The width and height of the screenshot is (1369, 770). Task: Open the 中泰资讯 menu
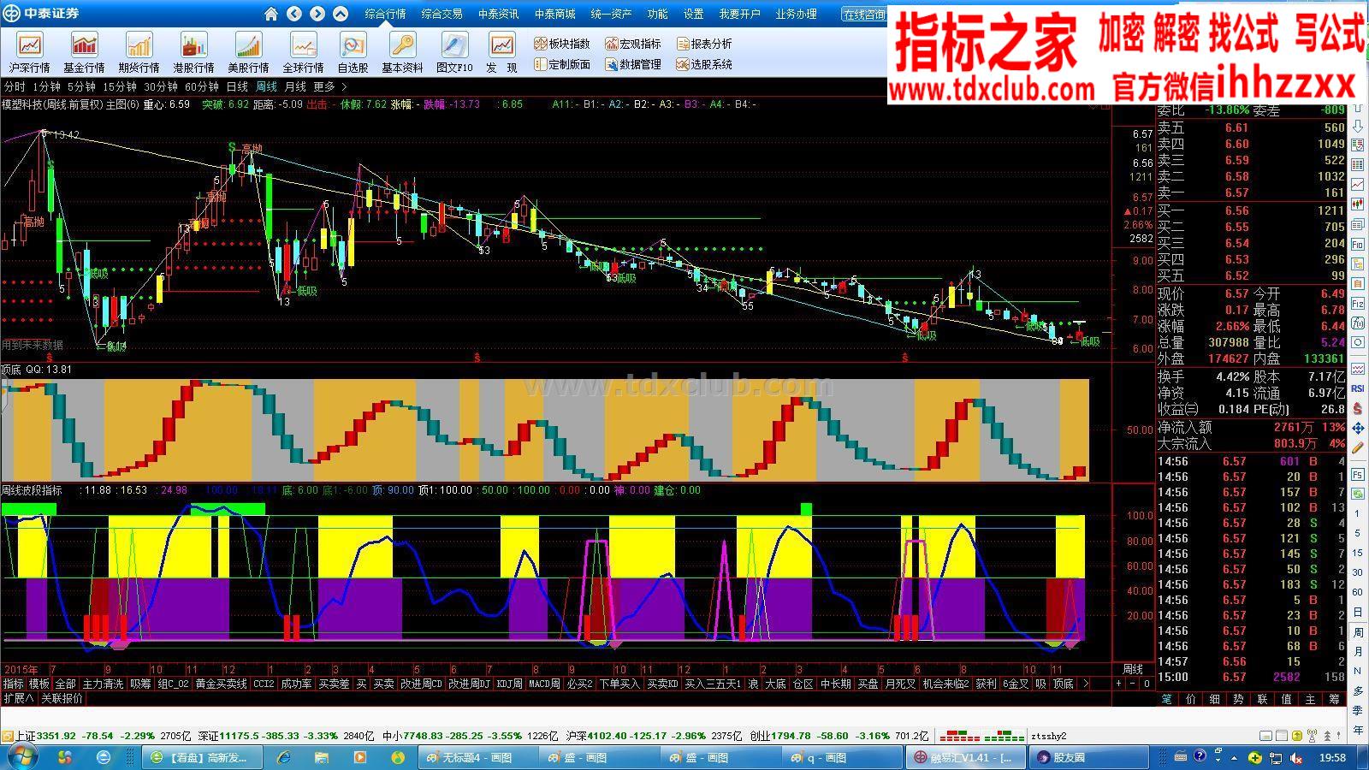click(x=498, y=14)
